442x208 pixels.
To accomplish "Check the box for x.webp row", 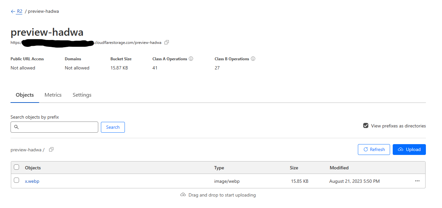I will coord(16,180).
